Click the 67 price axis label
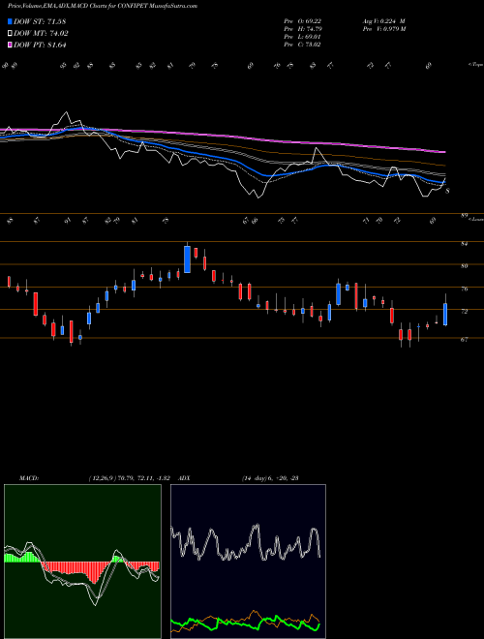This screenshot has height=639, width=484. click(464, 340)
